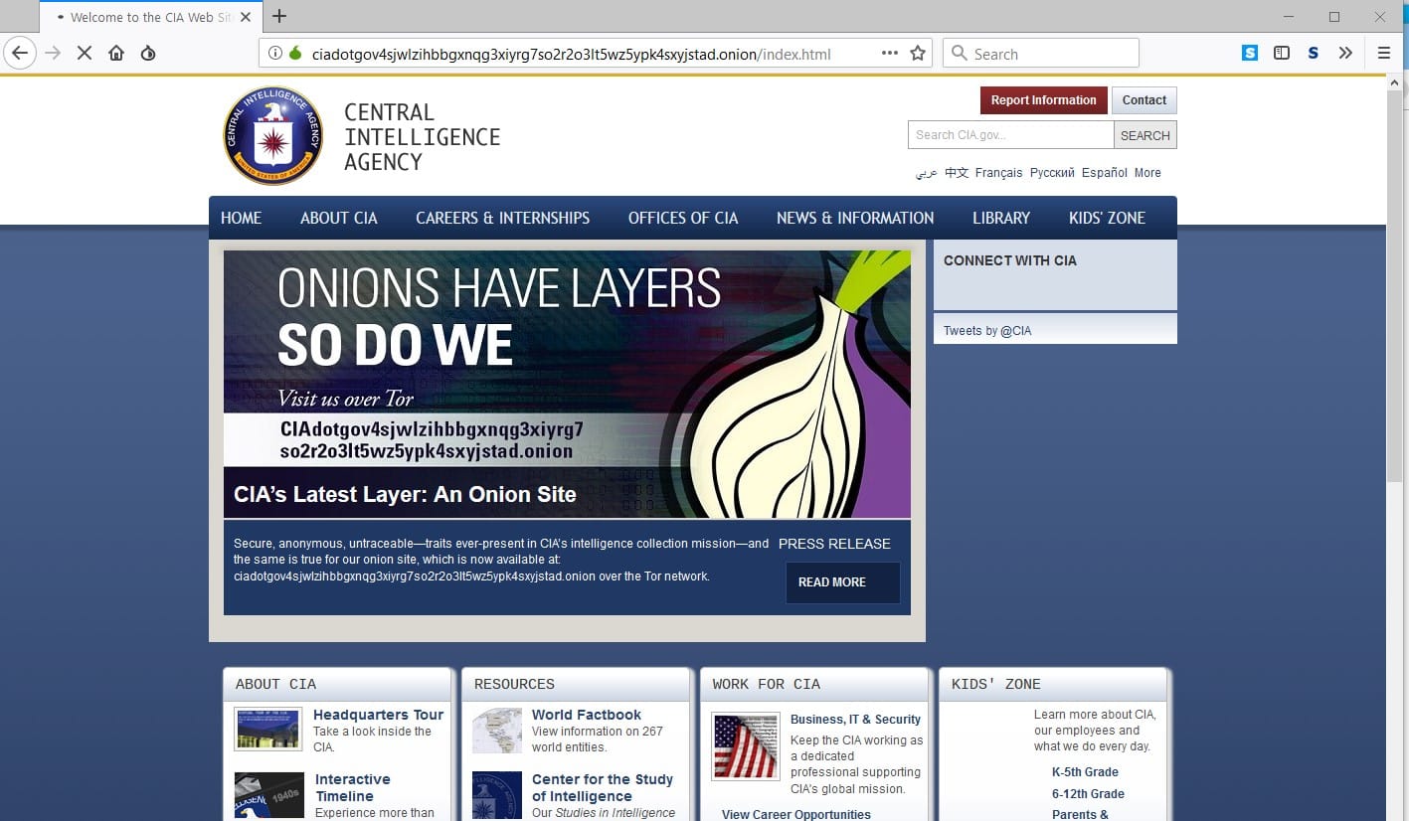Open the Interactive Timeline link
The height and width of the screenshot is (821, 1409).
pyautogui.click(x=352, y=787)
